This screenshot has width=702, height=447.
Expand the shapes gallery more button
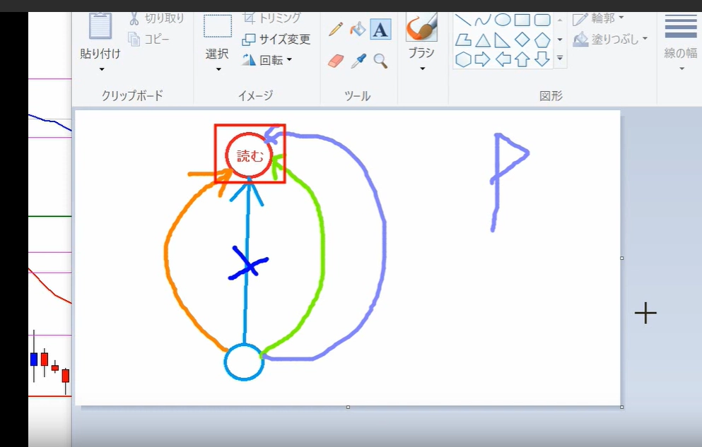click(x=560, y=59)
